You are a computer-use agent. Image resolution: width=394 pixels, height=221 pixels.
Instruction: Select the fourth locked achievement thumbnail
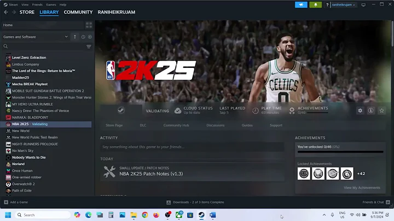pos(347,173)
